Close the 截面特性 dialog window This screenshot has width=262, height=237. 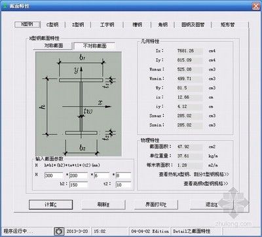pyautogui.click(x=256, y=6)
